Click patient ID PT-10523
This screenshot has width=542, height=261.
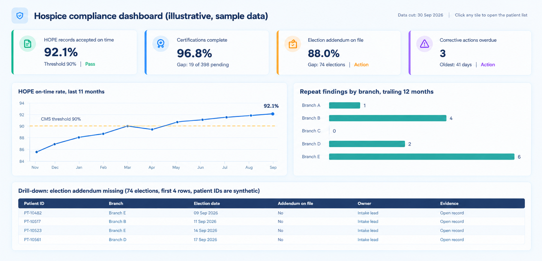[33, 231]
